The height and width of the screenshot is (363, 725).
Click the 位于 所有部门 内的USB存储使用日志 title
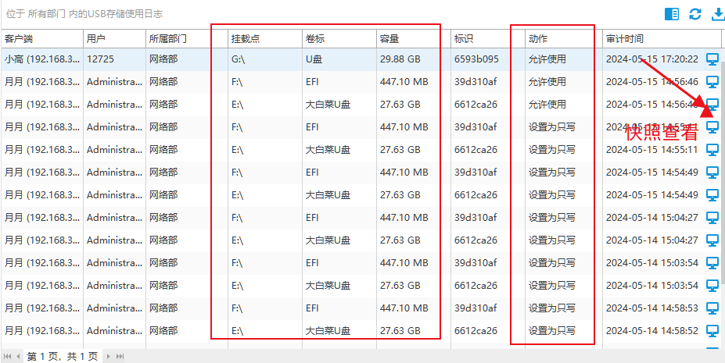tap(84, 14)
